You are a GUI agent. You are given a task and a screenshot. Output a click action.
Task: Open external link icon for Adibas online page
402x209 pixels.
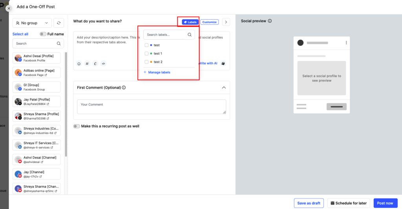(x=46, y=75)
